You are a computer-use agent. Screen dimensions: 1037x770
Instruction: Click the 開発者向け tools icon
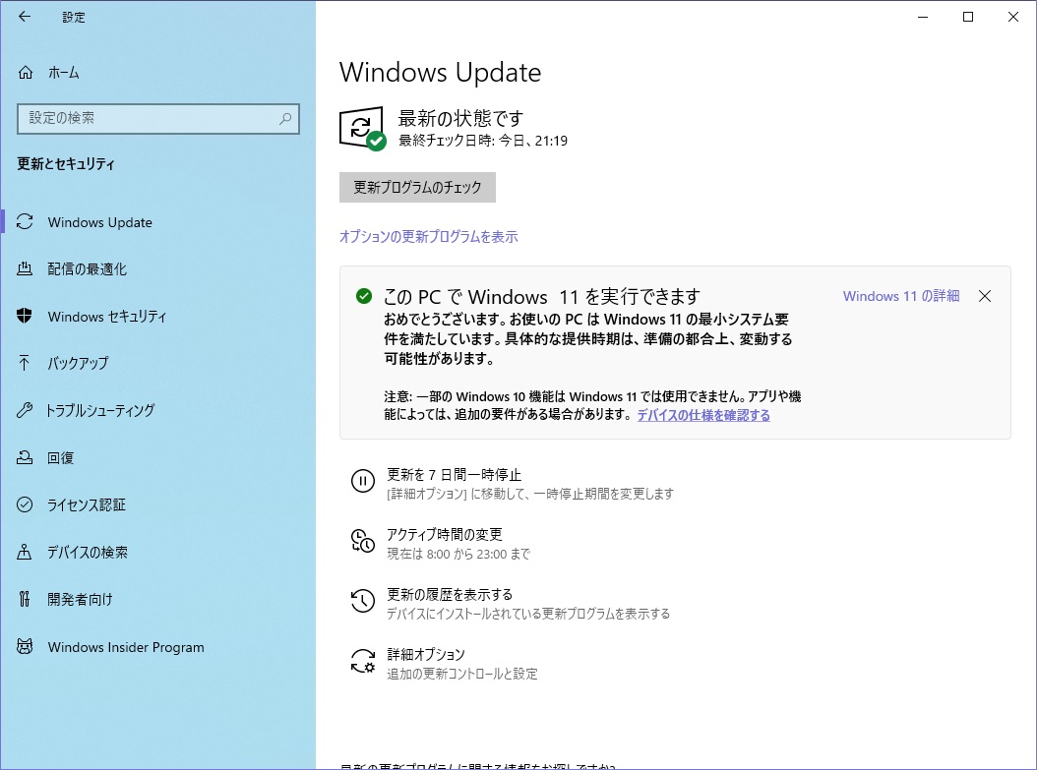point(25,599)
